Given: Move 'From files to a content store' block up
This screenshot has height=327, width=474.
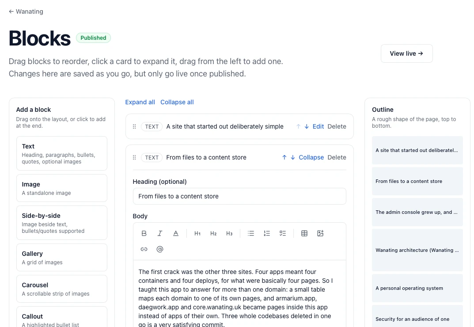Looking at the screenshot, I should [x=284, y=157].
